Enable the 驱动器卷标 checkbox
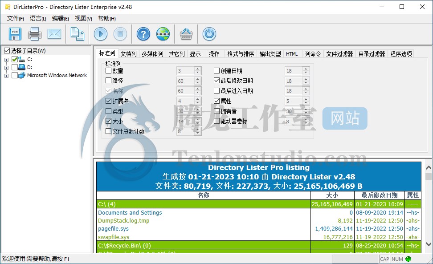The image size is (433, 264). tap(216, 121)
